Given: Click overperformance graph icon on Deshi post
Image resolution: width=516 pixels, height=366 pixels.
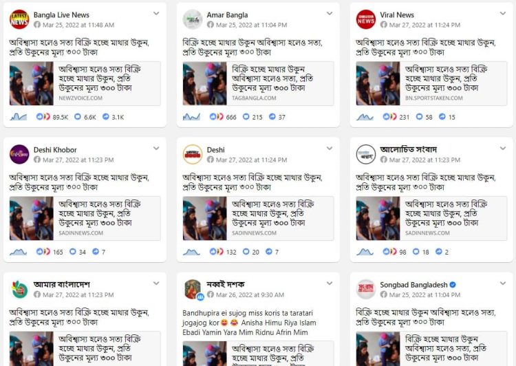Looking at the screenshot, I should coord(191,252).
